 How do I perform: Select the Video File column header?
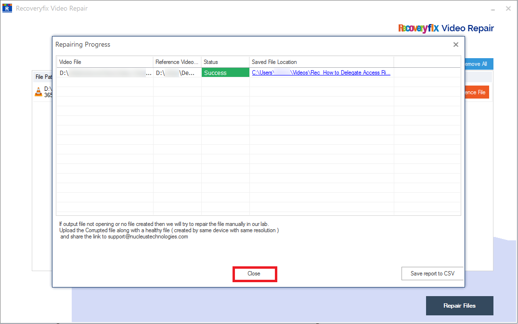[105, 62]
